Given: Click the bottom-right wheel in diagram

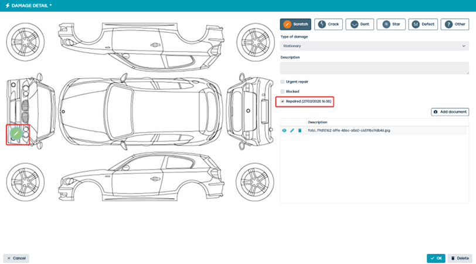Looking at the screenshot, I should [x=255, y=182].
